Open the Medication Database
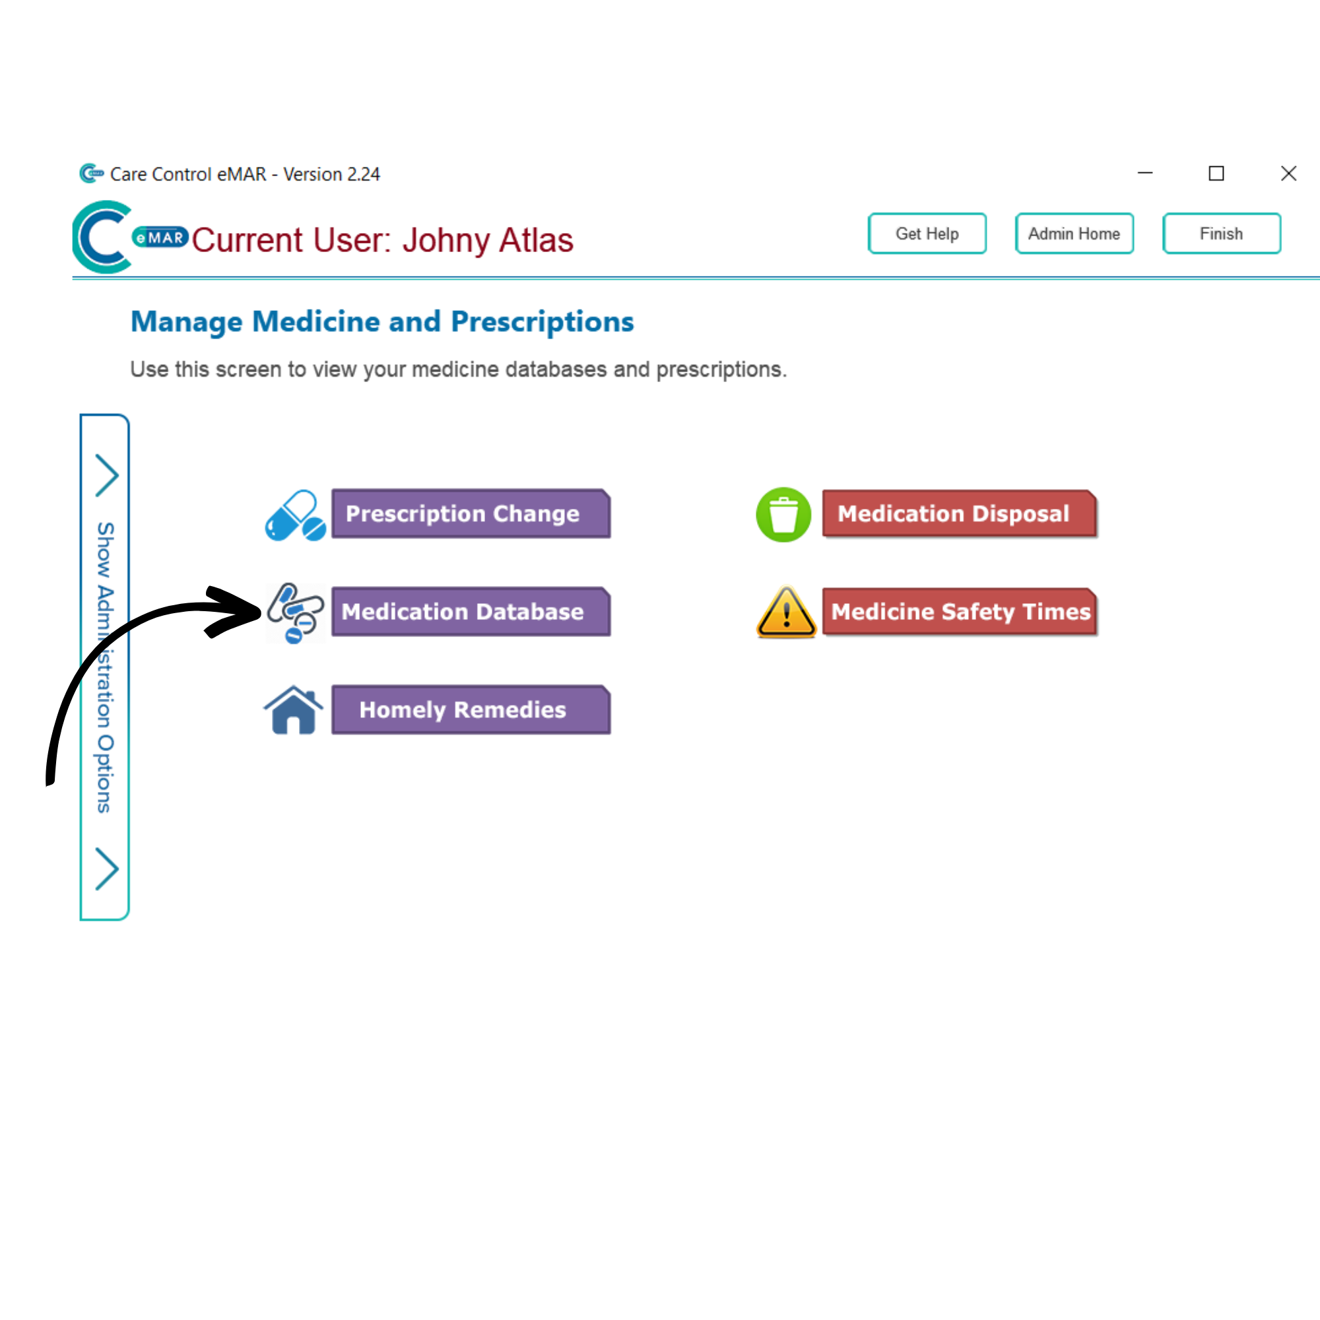Viewport: 1320px width, 1320px height. click(x=471, y=612)
